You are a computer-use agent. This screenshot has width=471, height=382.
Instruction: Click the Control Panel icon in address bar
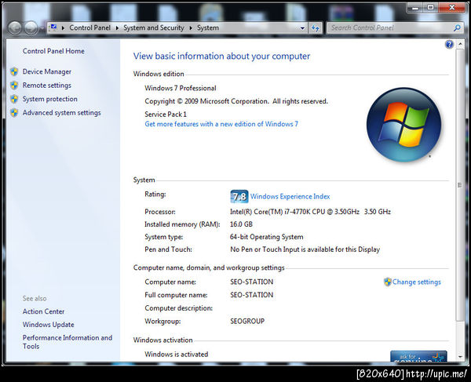[53, 27]
